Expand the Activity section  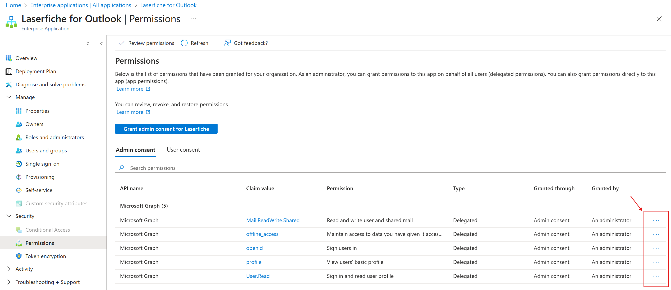(x=9, y=269)
